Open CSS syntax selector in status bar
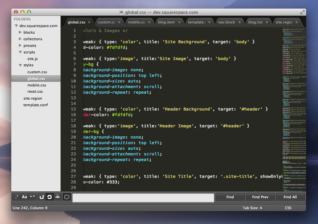The width and height of the screenshot is (318, 224). click(288, 208)
